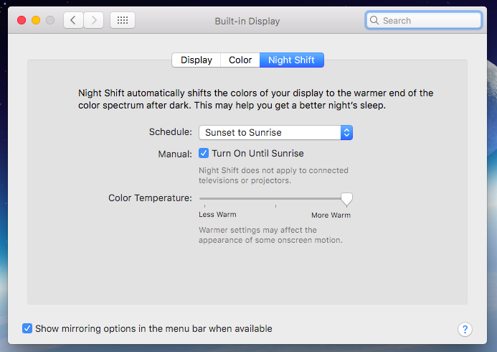This screenshot has width=497, height=352.
Task: Click the Schedule popup blue arrows
Action: pyautogui.click(x=347, y=132)
